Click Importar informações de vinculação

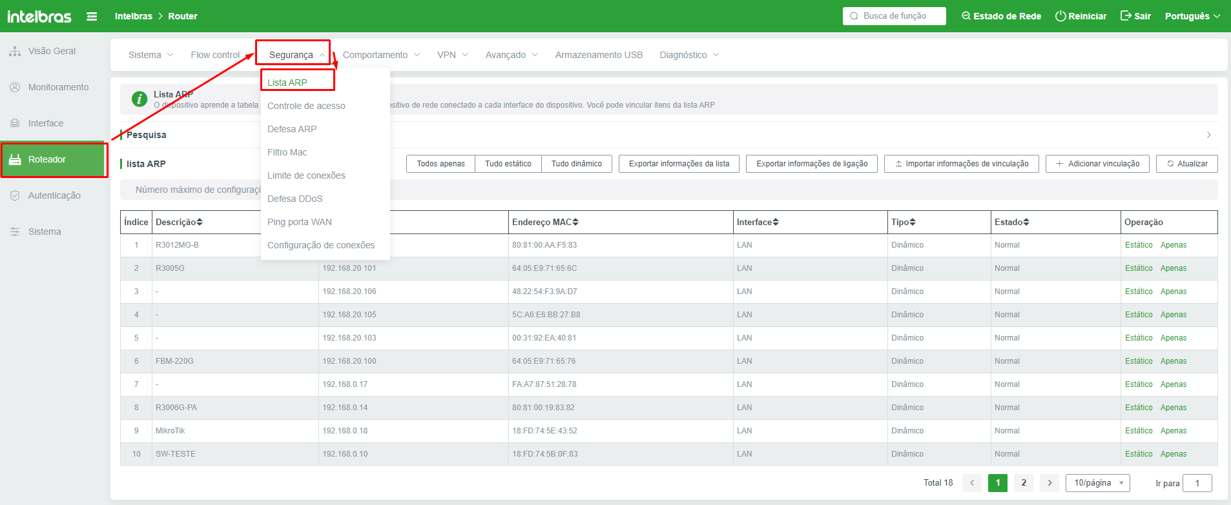pyautogui.click(x=962, y=164)
